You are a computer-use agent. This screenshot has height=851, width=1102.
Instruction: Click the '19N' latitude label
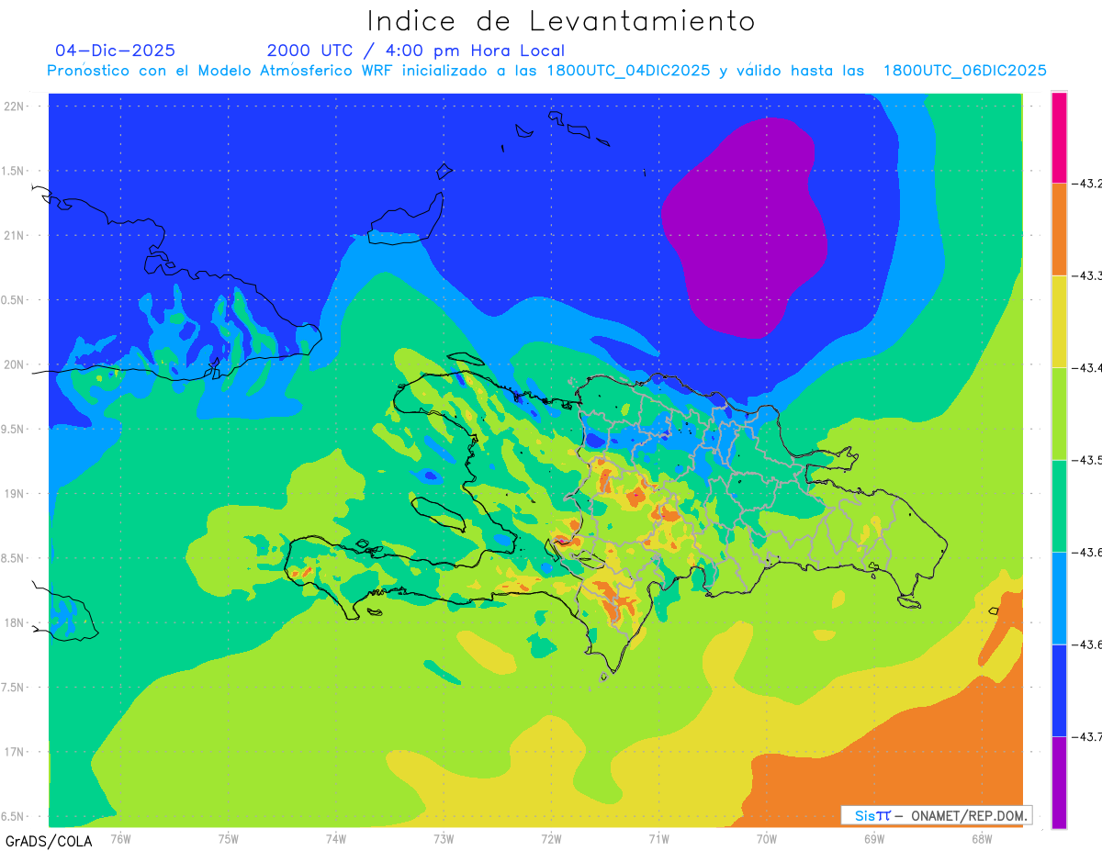(x=15, y=493)
